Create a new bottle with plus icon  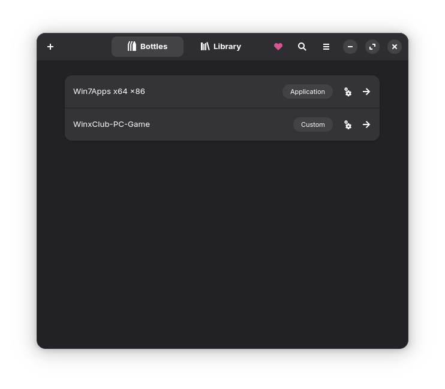click(50, 47)
